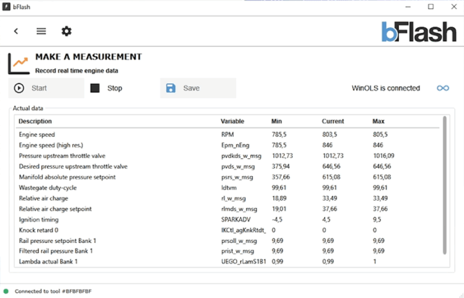
Task: Click the actual data table scrollbar
Action: (x=445, y=185)
